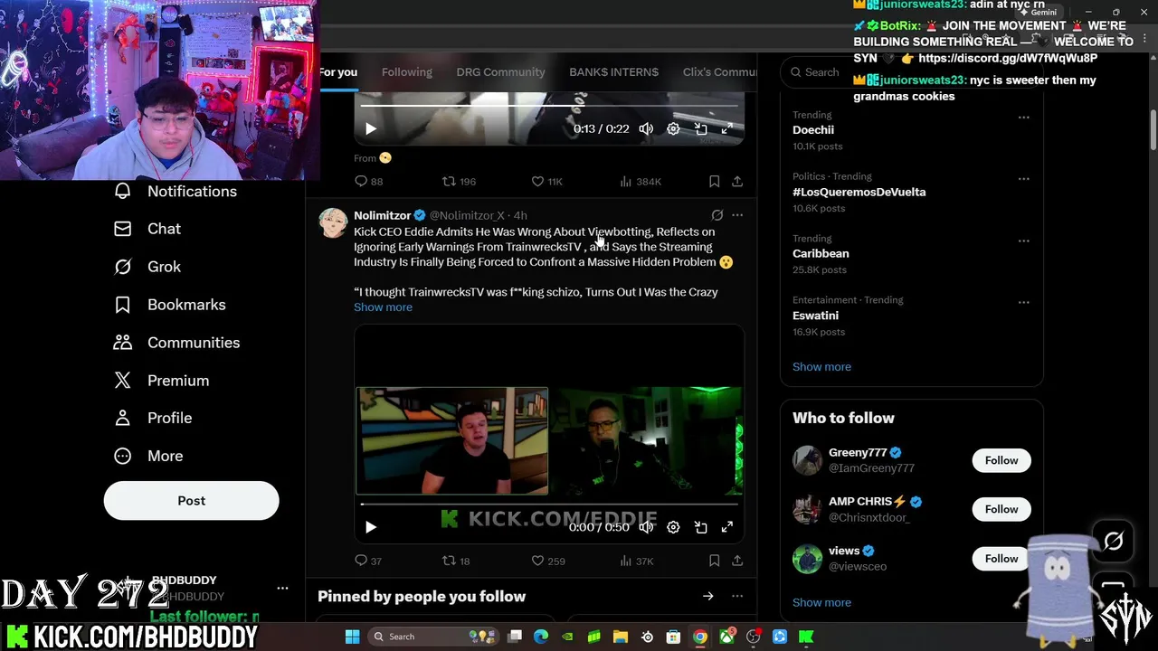Open video settings gear on Kick CEO video
Screen dimensions: 1158x651
tap(673, 527)
